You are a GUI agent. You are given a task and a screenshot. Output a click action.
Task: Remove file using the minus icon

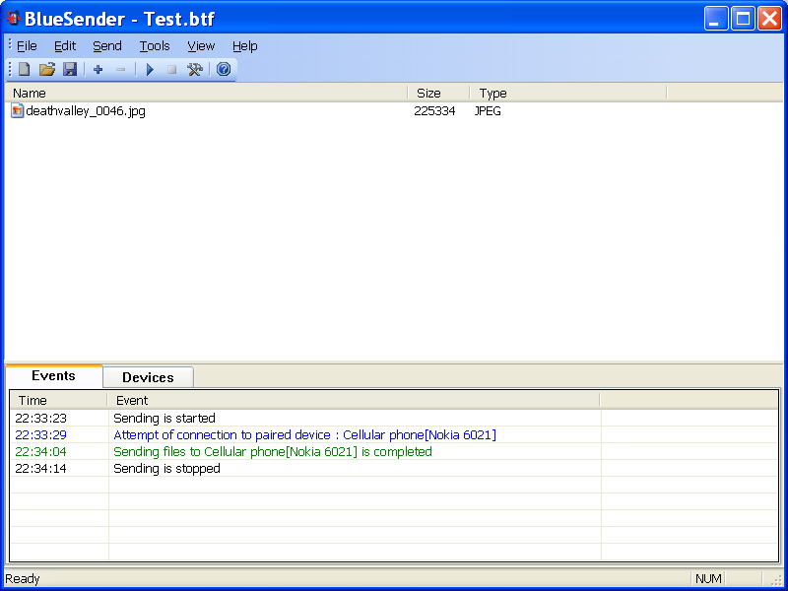tap(120, 69)
